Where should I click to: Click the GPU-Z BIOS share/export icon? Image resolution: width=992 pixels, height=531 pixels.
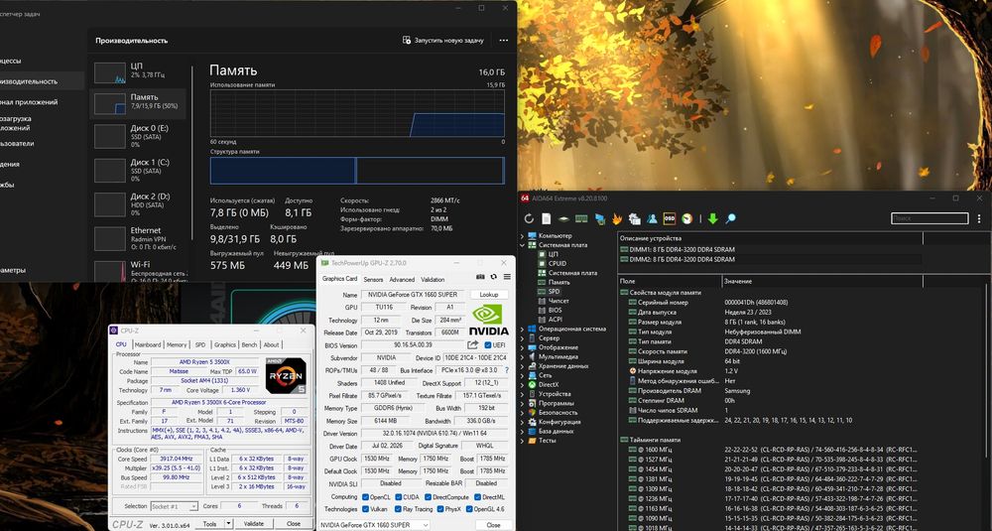pos(472,345)
